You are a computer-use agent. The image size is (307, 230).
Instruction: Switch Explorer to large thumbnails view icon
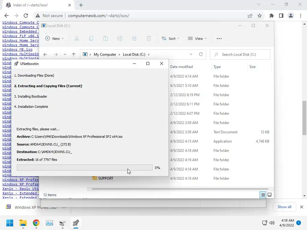tap(270, 195)
